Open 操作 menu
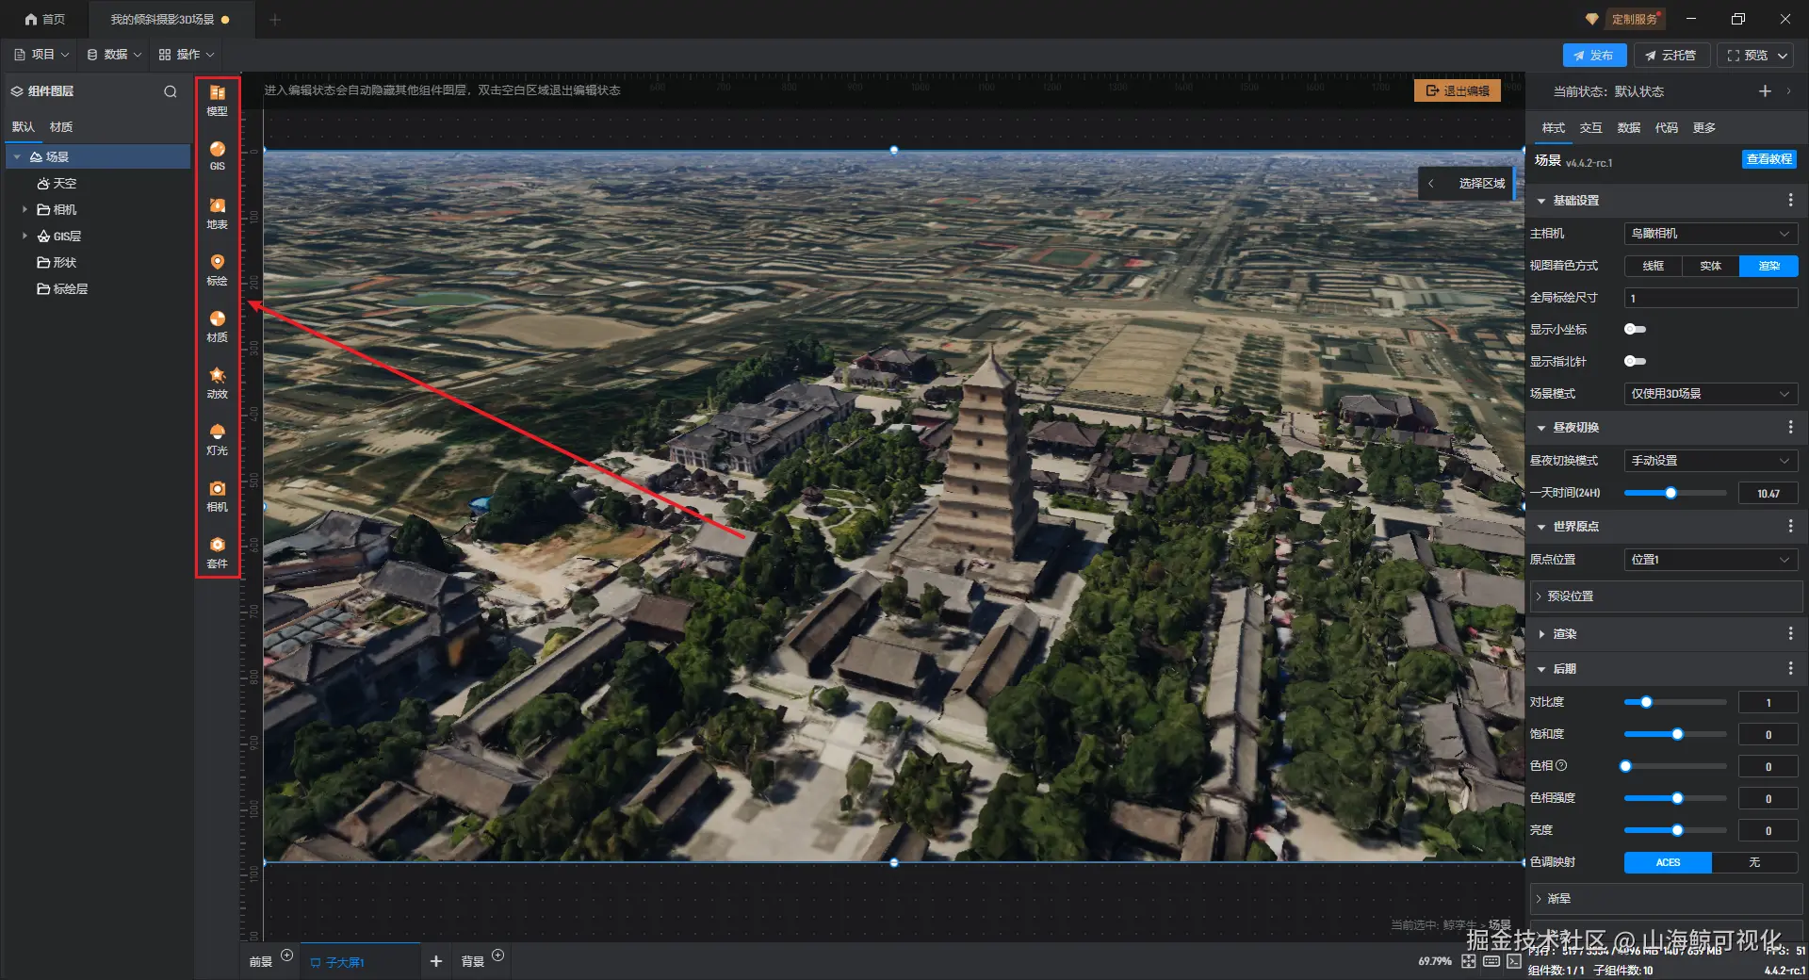Viewport: 1809px width, 980px height. [187, 55]
